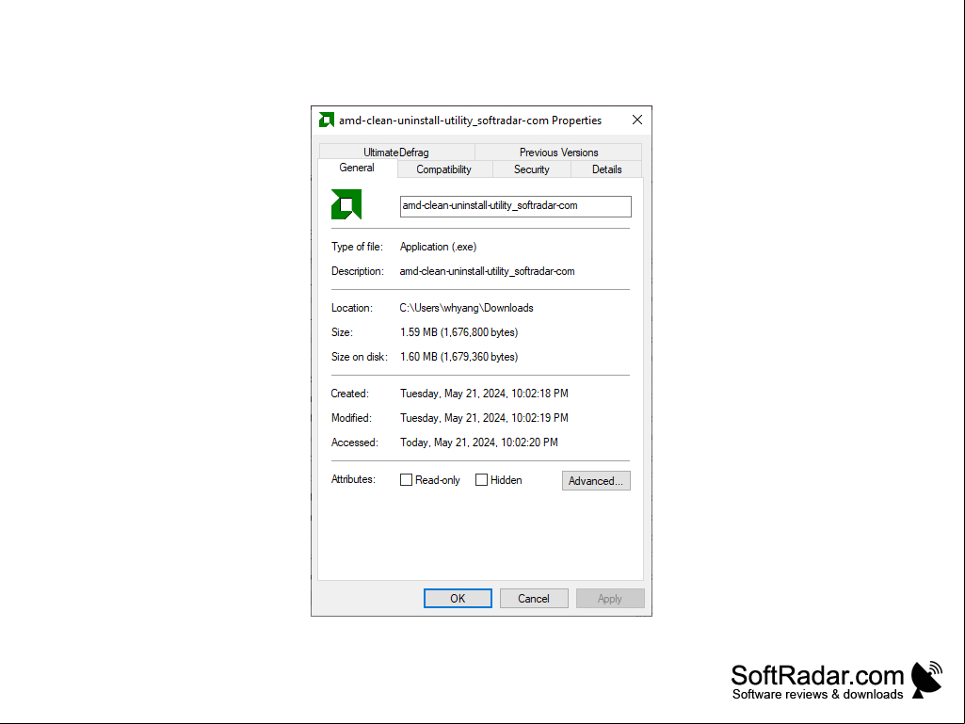This screenshot has height=724, width=965.
Task: Go to the Details tab
Action: tap(607, 169)
